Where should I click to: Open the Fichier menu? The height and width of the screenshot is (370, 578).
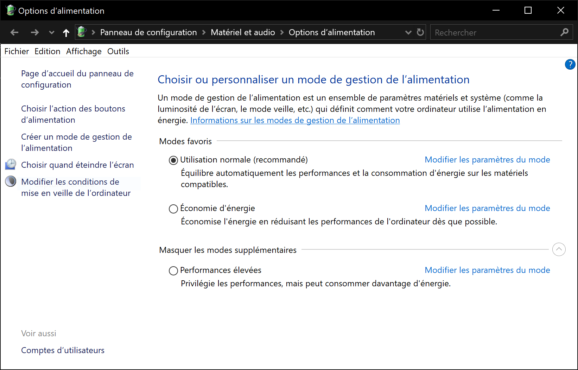17,51
